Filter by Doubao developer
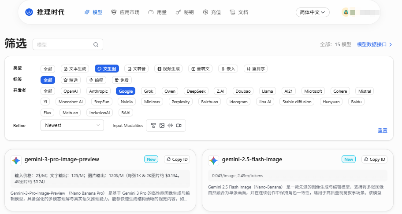This screenshot has width=402, height=214. coord(243,91)
